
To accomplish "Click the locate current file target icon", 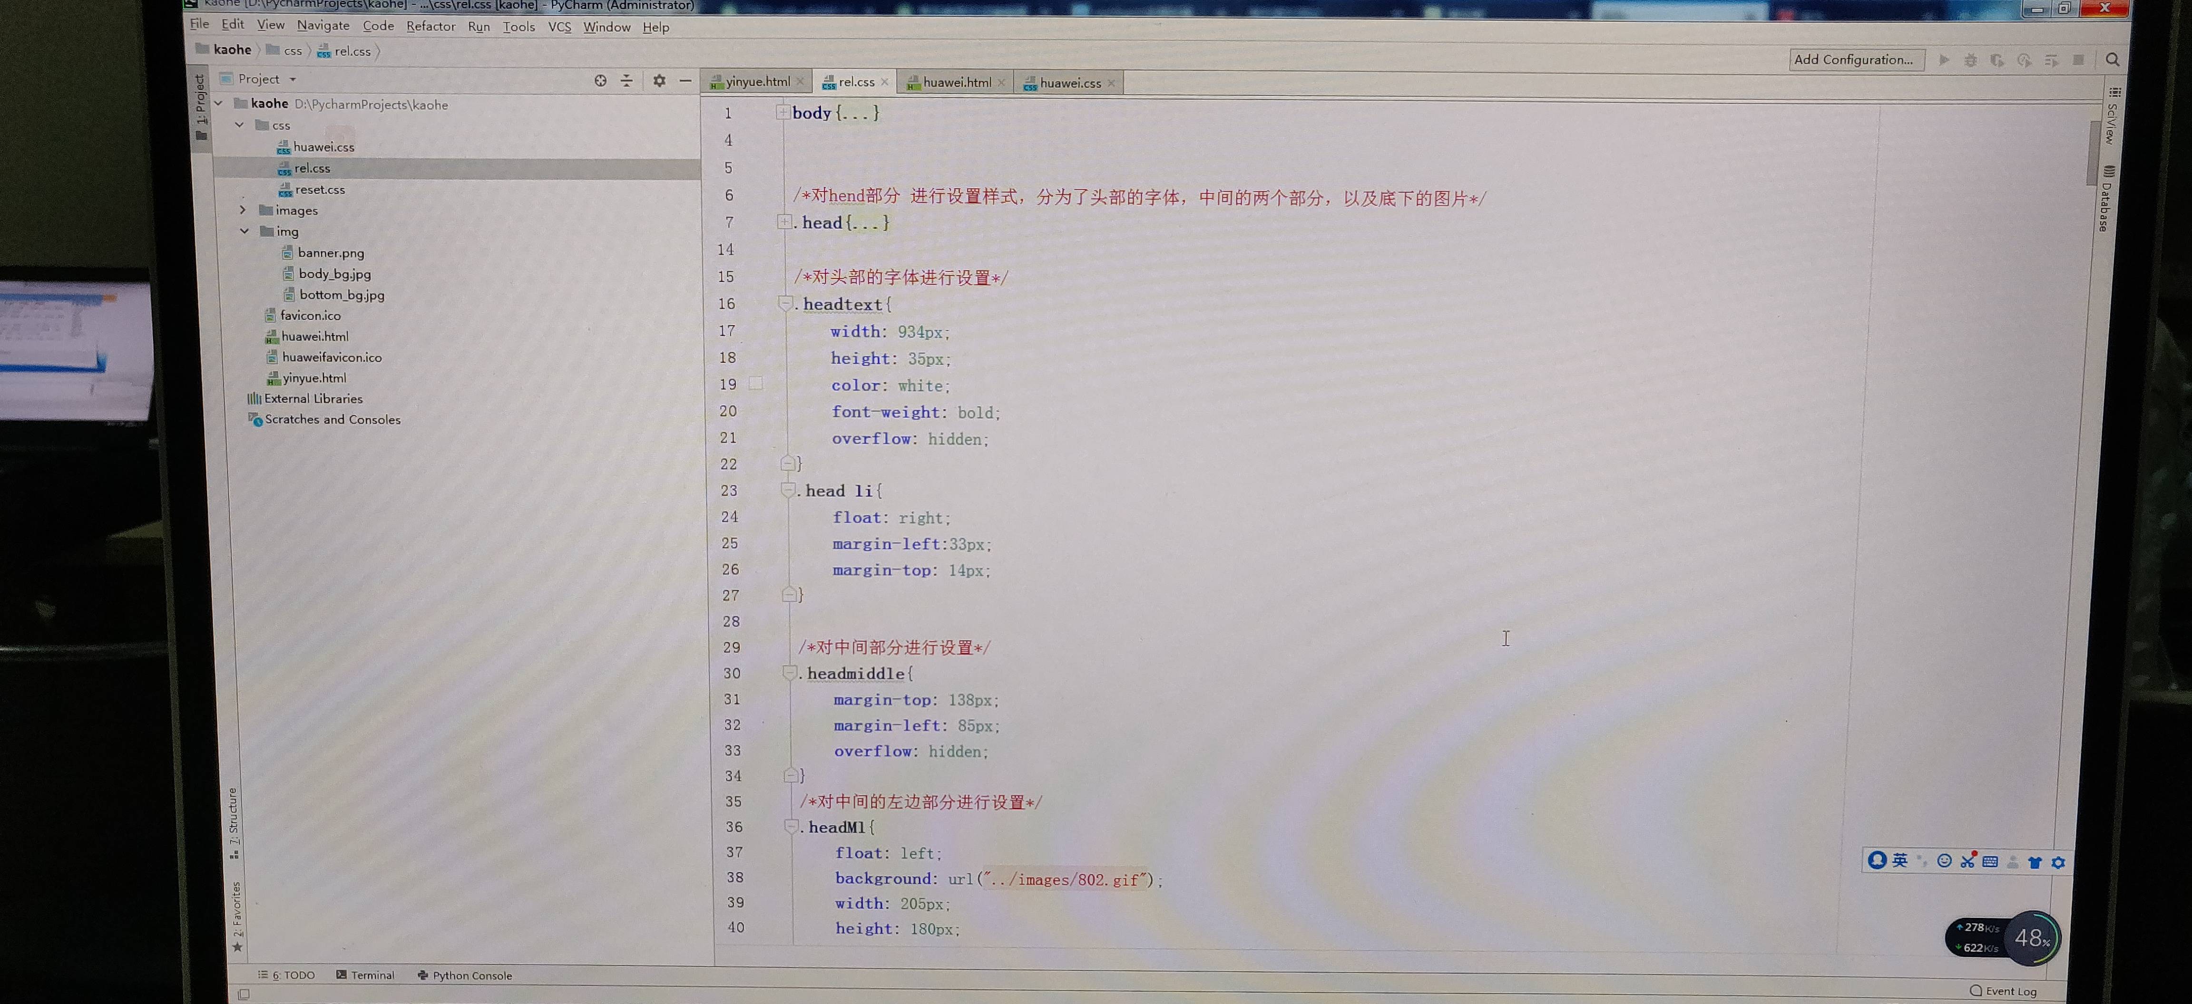I will (x=600, y=80).
